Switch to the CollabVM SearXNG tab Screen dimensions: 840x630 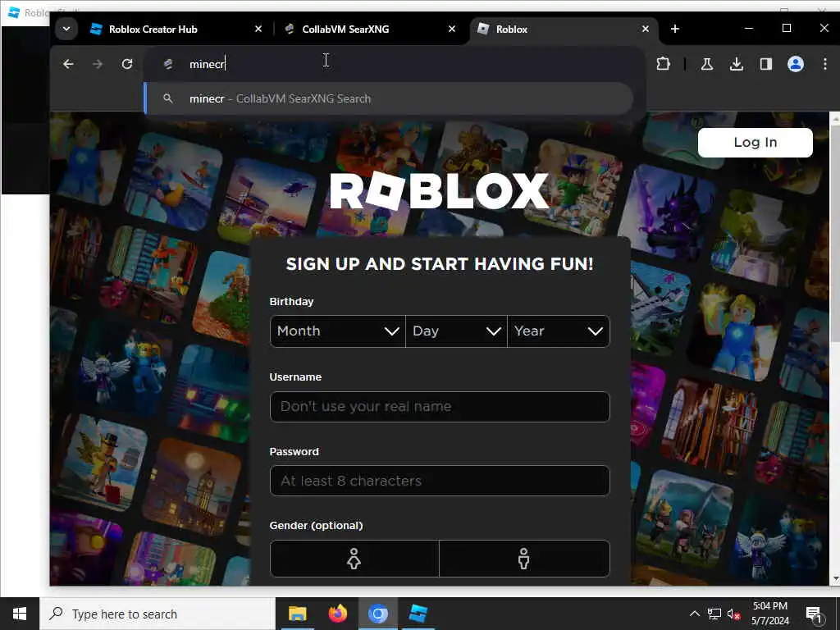pos(370,29)
